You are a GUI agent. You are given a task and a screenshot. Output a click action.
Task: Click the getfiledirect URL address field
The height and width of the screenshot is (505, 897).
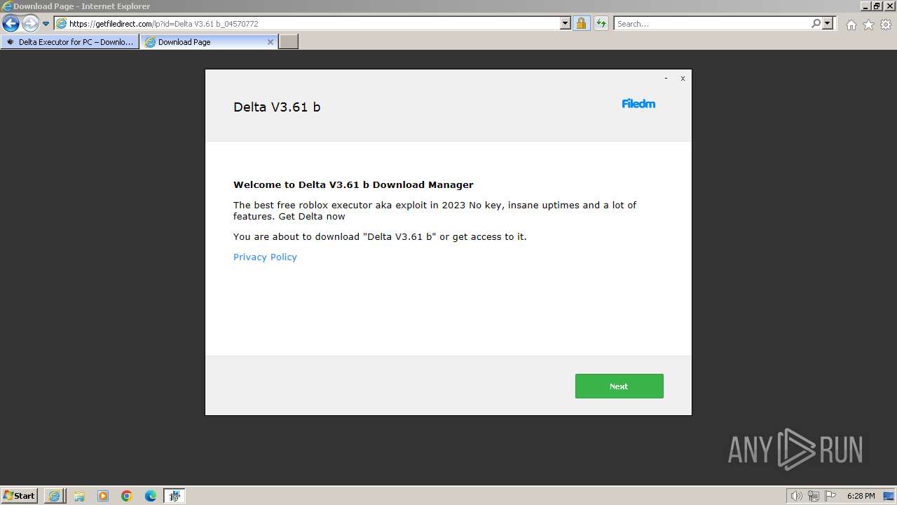307,24
